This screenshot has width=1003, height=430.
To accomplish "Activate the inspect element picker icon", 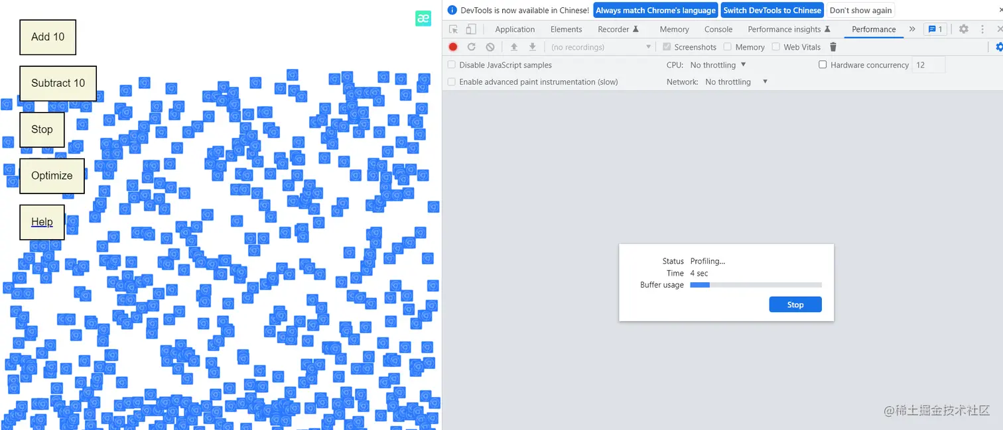I will 454,29.
